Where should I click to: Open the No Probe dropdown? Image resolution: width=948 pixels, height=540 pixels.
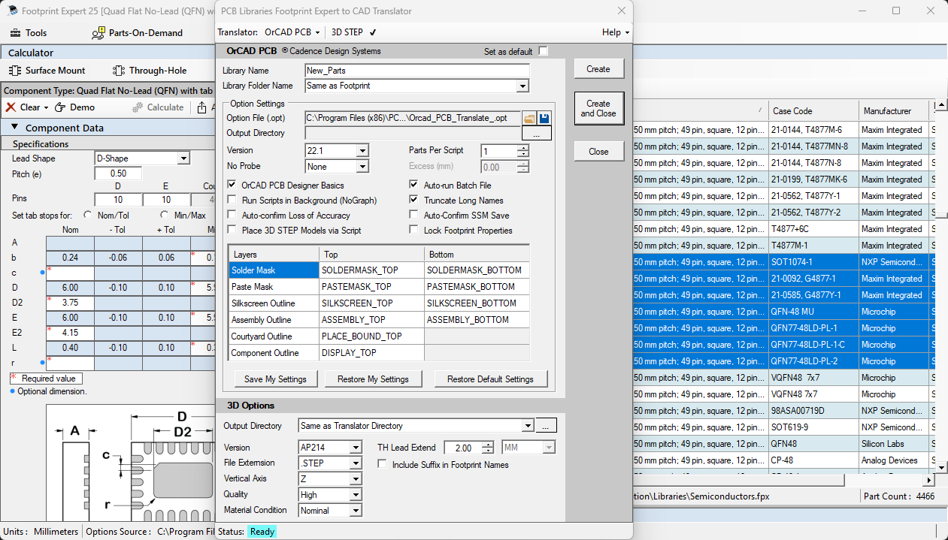click(362, 167)
